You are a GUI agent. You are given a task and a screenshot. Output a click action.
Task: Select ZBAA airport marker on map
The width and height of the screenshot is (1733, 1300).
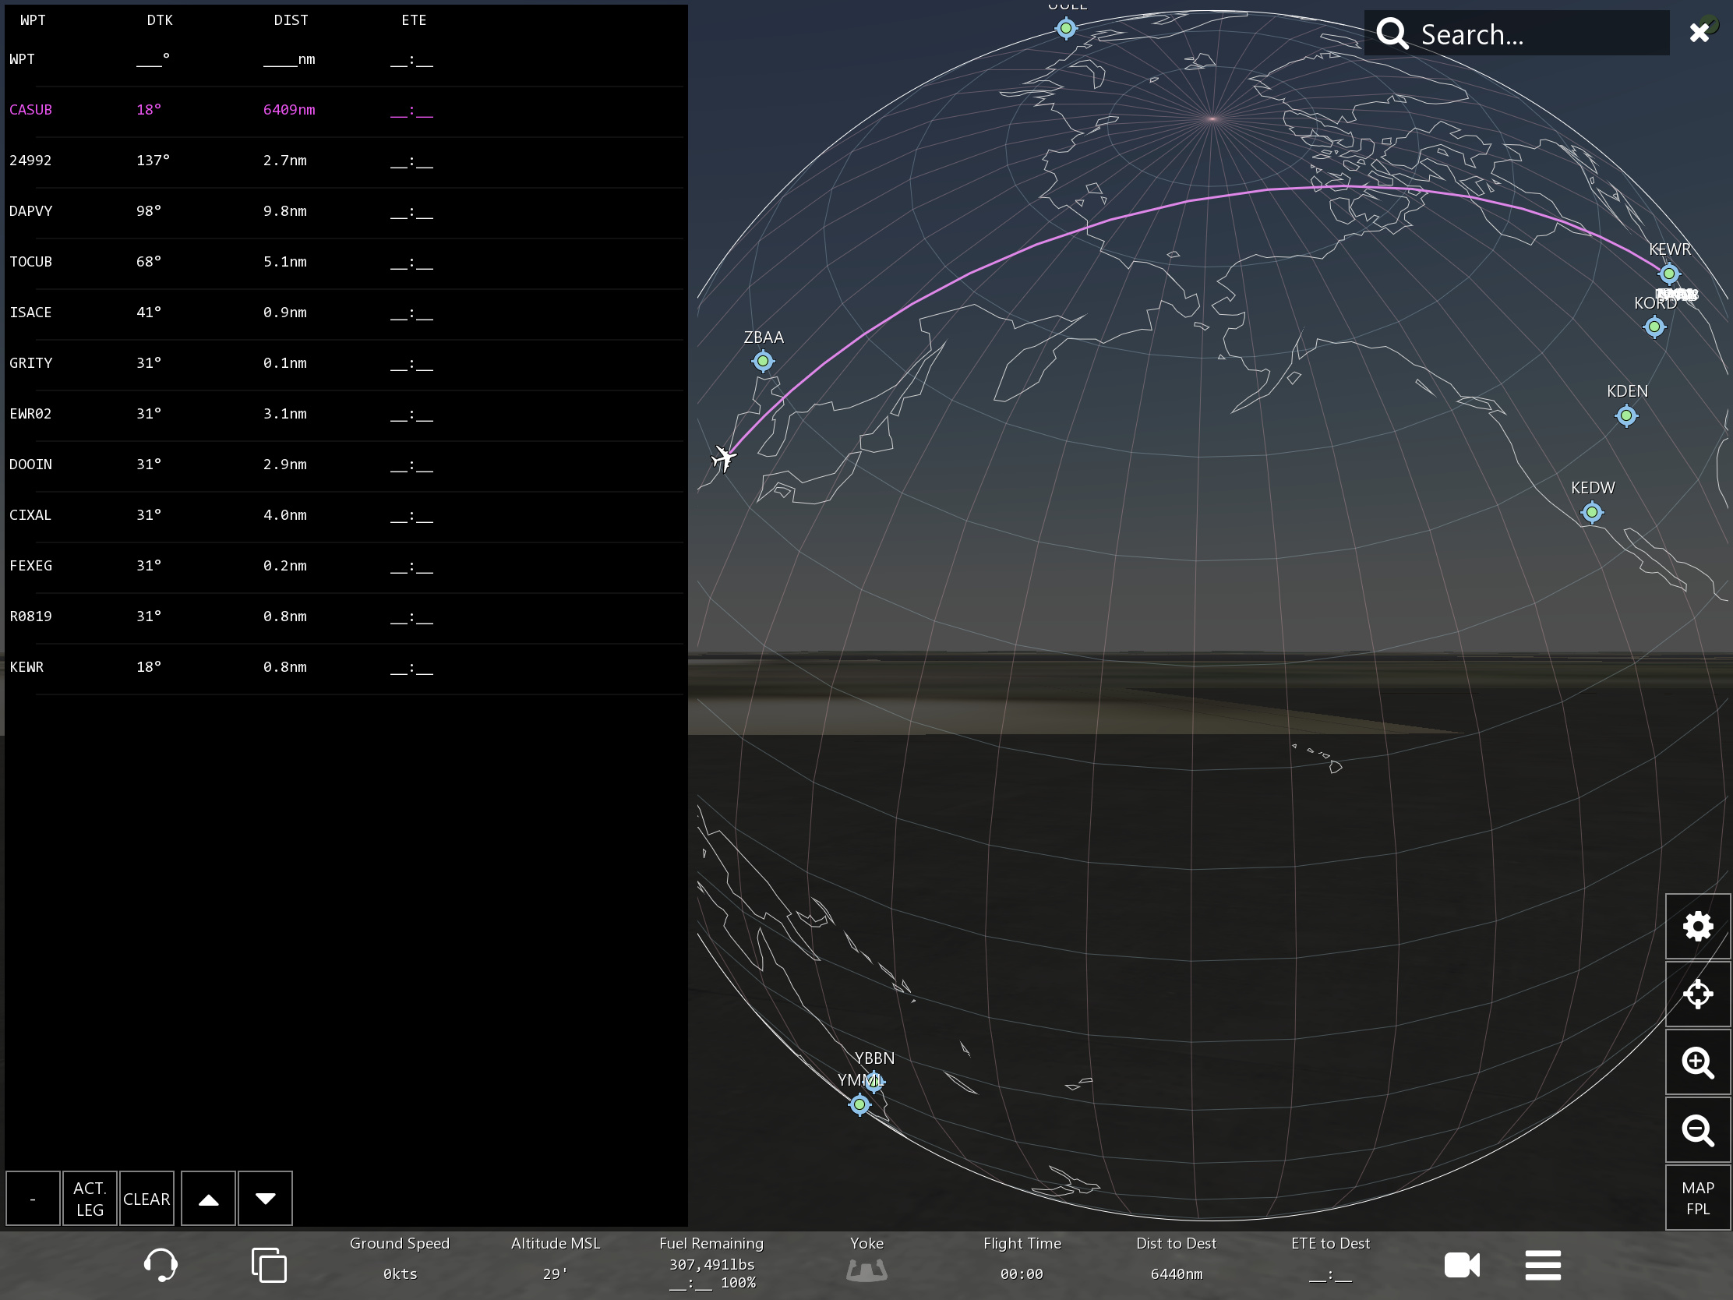click(762, 362)
